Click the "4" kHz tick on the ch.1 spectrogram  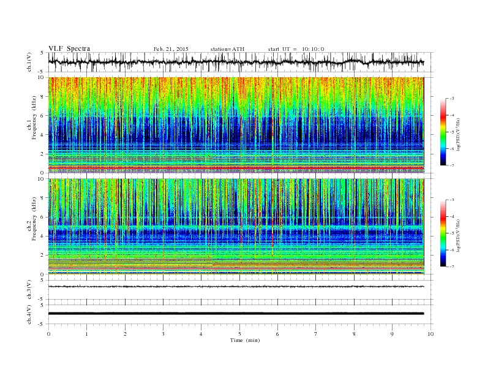pos(42,135)
